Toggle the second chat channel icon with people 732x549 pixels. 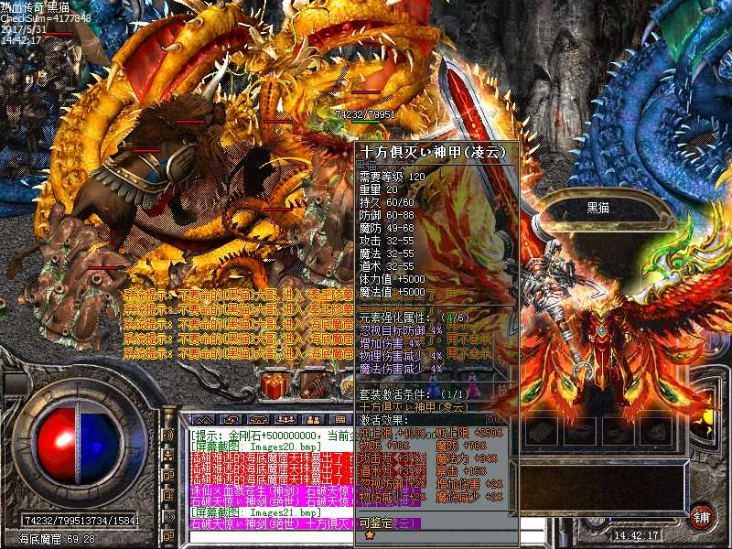pos(168,455)
